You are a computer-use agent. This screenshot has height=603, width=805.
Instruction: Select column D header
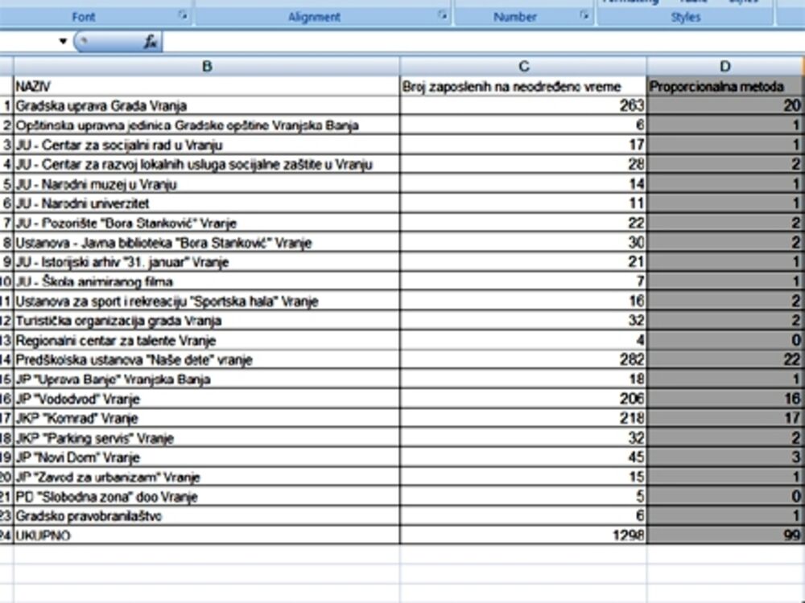(x=724, y=66)
